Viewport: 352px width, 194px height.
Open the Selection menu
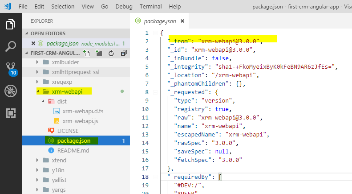click(x=63, y=7)
